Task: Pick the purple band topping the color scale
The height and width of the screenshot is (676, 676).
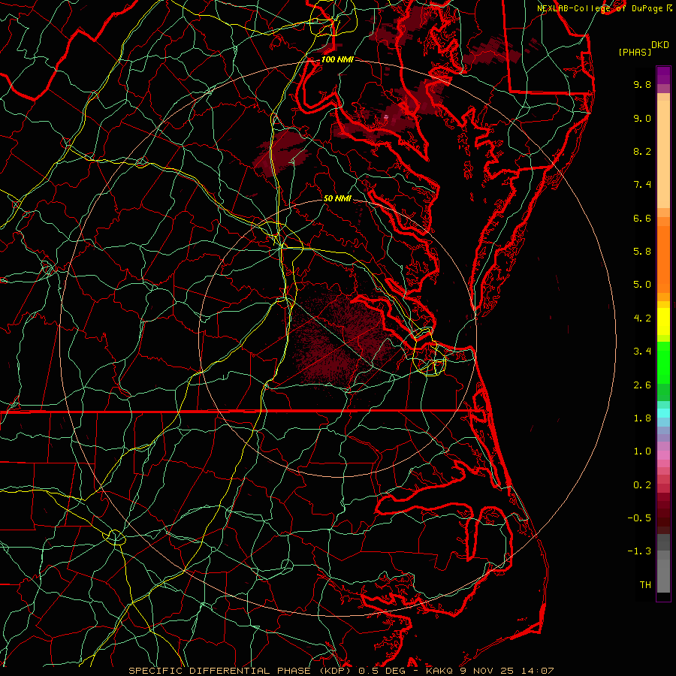Action: 663,75
